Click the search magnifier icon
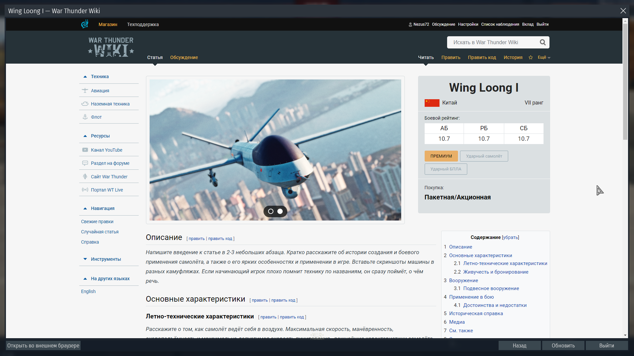 tap(543, 42)
